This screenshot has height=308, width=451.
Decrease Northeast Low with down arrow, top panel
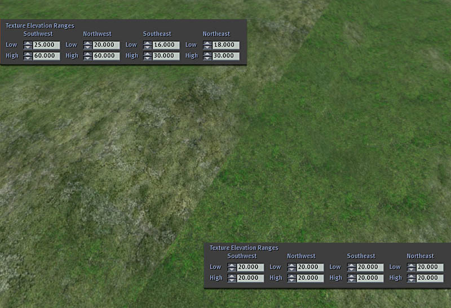207,47
